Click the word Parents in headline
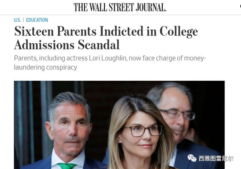Viewport: 241px width, 169px height. click(x=77, y=31)
